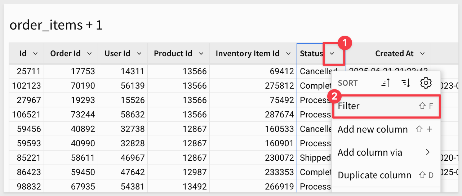Select the Status column header
Viewport: 462px width, 196px height.
(311, 54)
